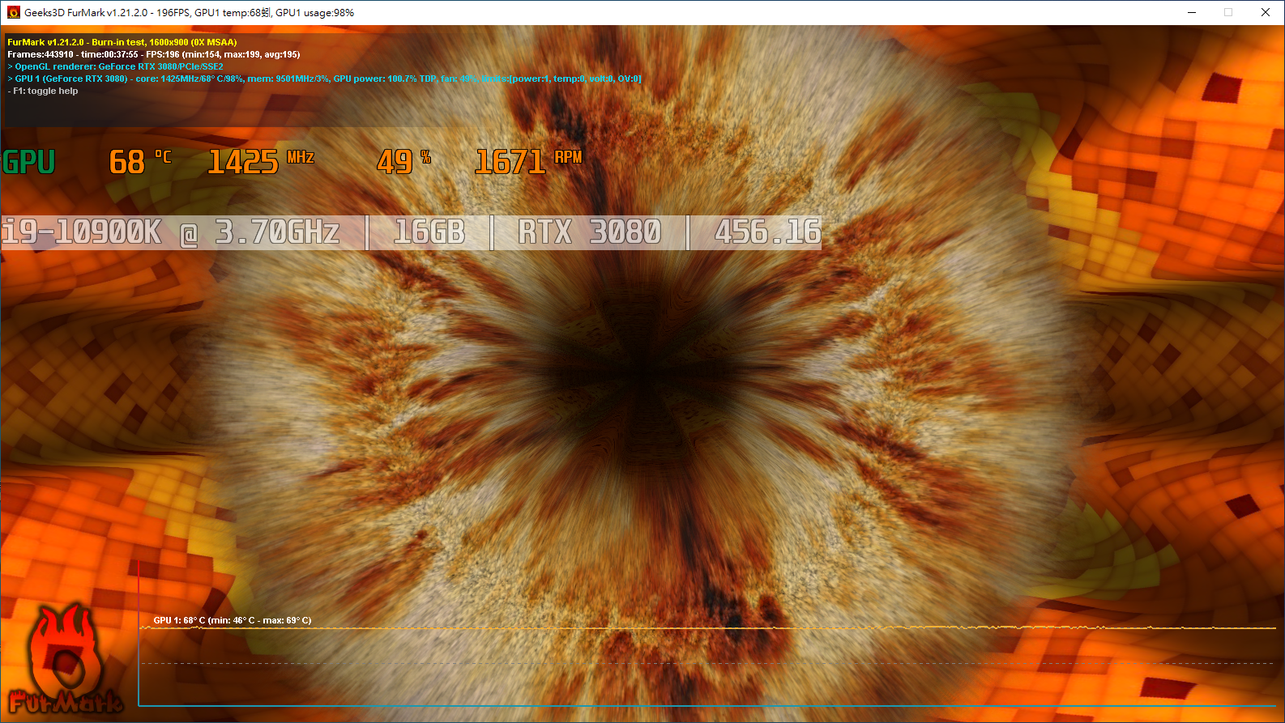
Task: Click the 'i9-10900K @ 3.70GHz' label
Action: (170, 232)
